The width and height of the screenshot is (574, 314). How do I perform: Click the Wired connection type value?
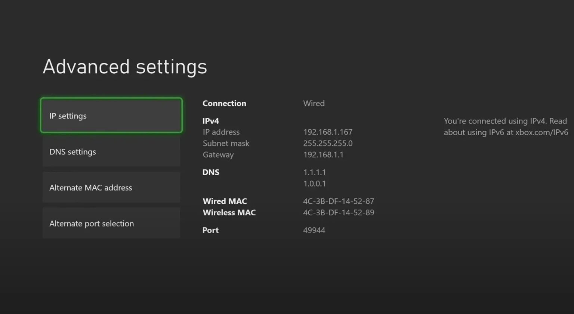coord(314,103)
